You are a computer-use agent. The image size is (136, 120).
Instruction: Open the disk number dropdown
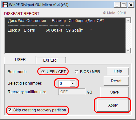72,84
